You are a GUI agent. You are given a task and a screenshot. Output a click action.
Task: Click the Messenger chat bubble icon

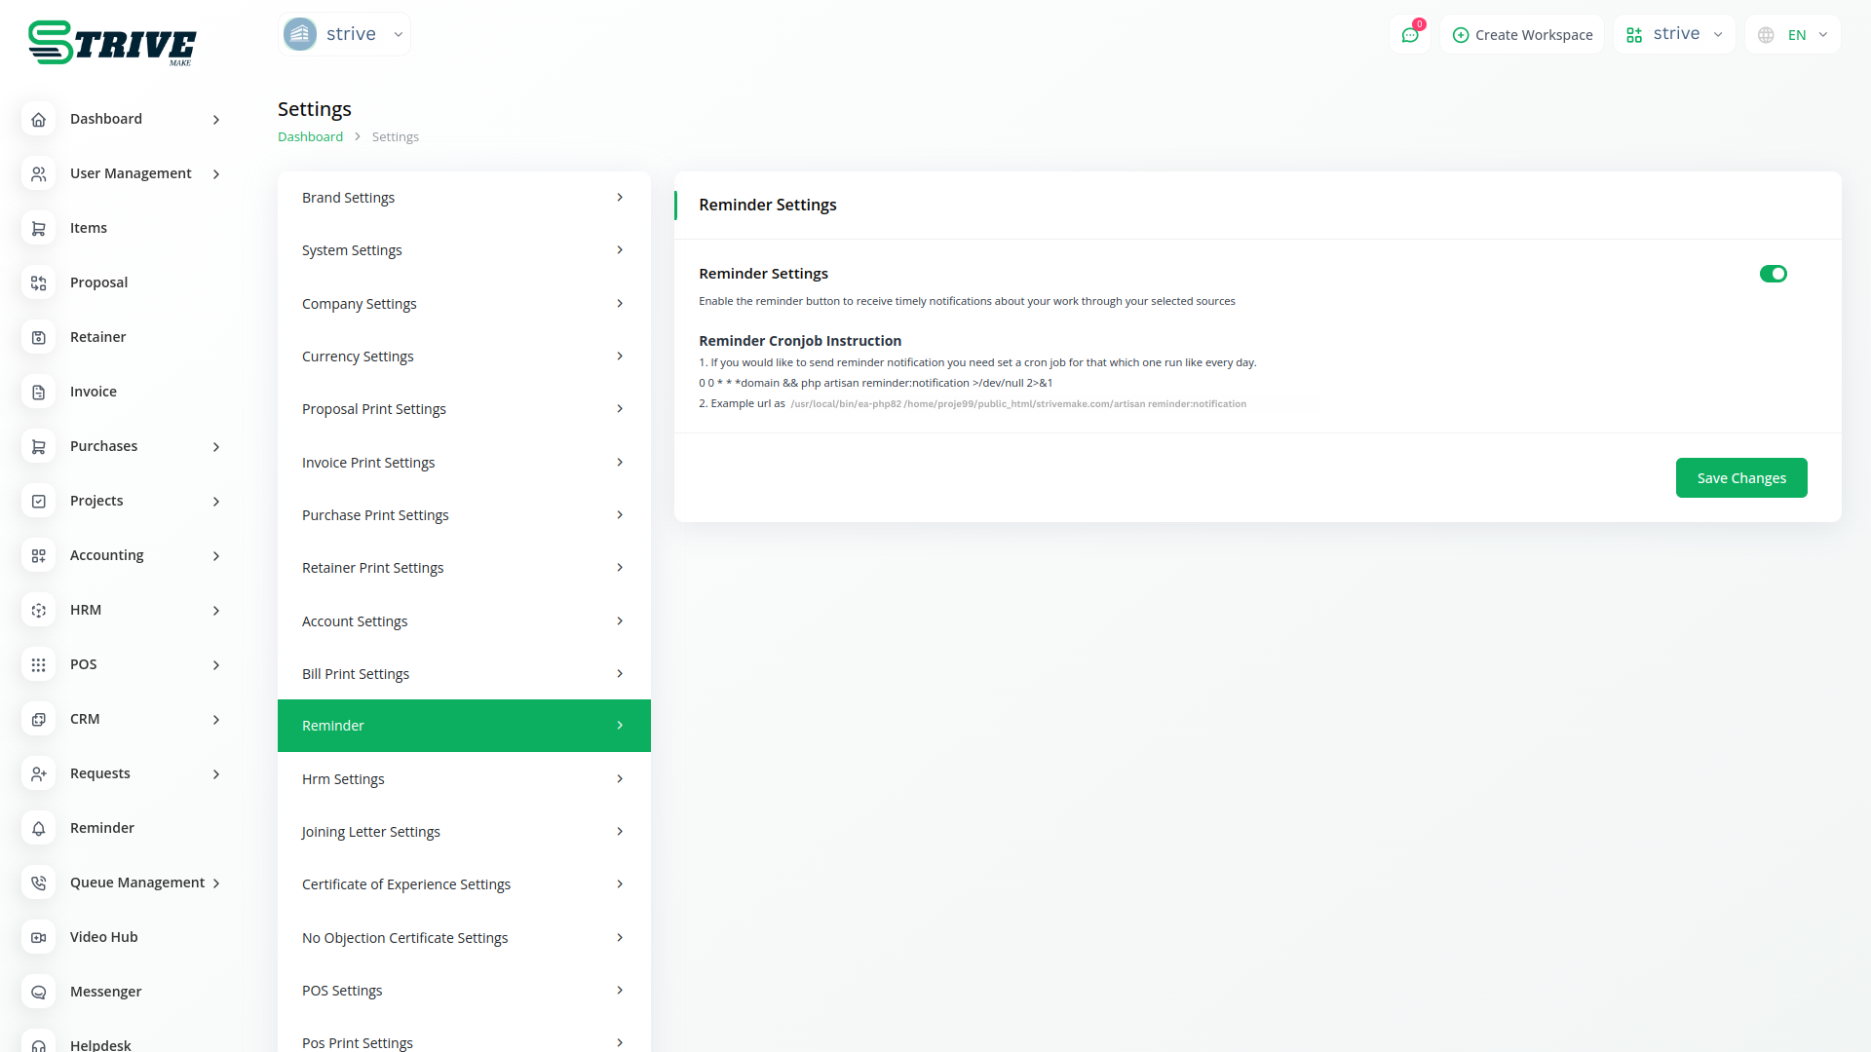coord(39,992)
